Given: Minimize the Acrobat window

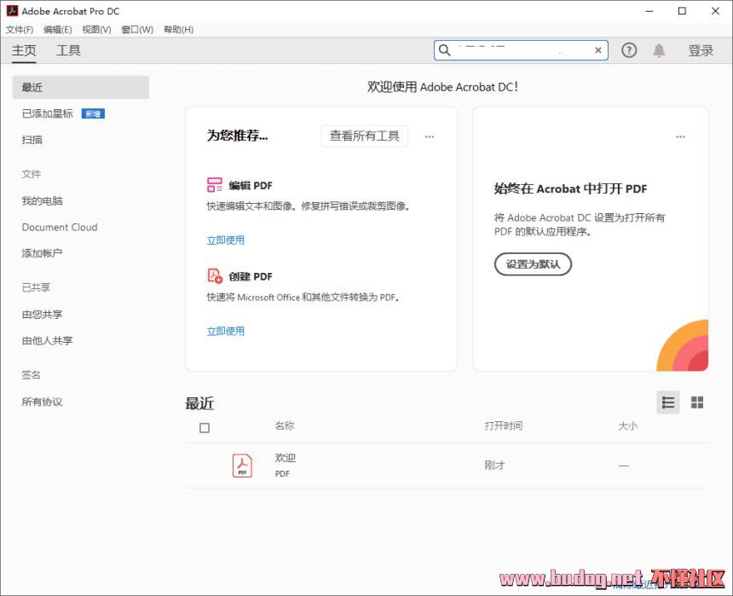Looking at the screenshot, I should click(649, 11).
